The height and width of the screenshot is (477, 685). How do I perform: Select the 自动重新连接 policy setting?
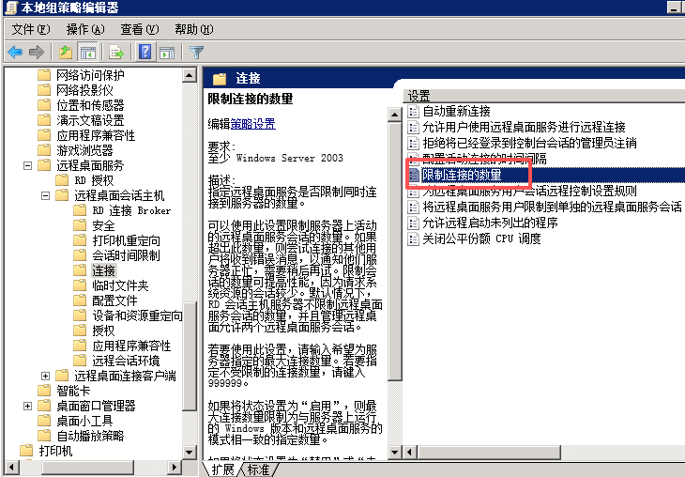(456, 111)
